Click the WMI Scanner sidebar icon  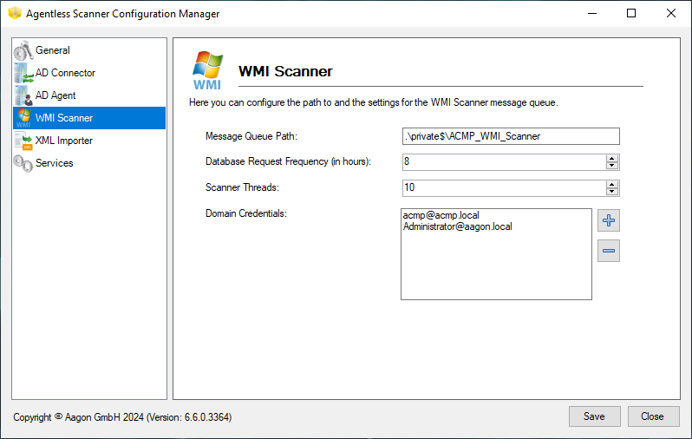[23, 118]
